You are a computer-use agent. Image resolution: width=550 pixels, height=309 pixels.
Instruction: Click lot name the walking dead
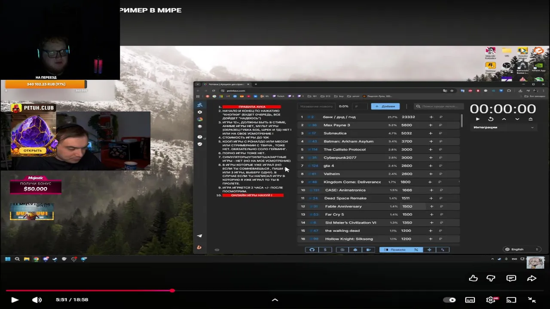click(342, 231)
